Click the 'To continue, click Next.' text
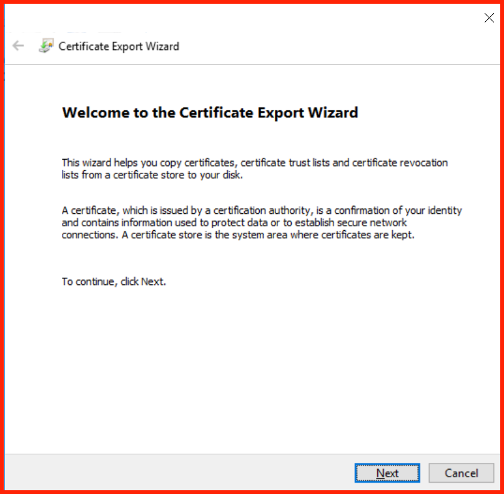504x494 pixels. [114, 282]
